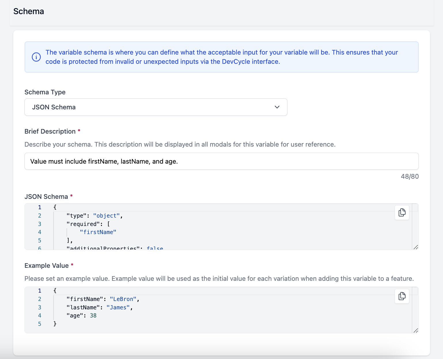Click the resize handle of the Example Value editor
443x359 pixels.
point(416,330)
